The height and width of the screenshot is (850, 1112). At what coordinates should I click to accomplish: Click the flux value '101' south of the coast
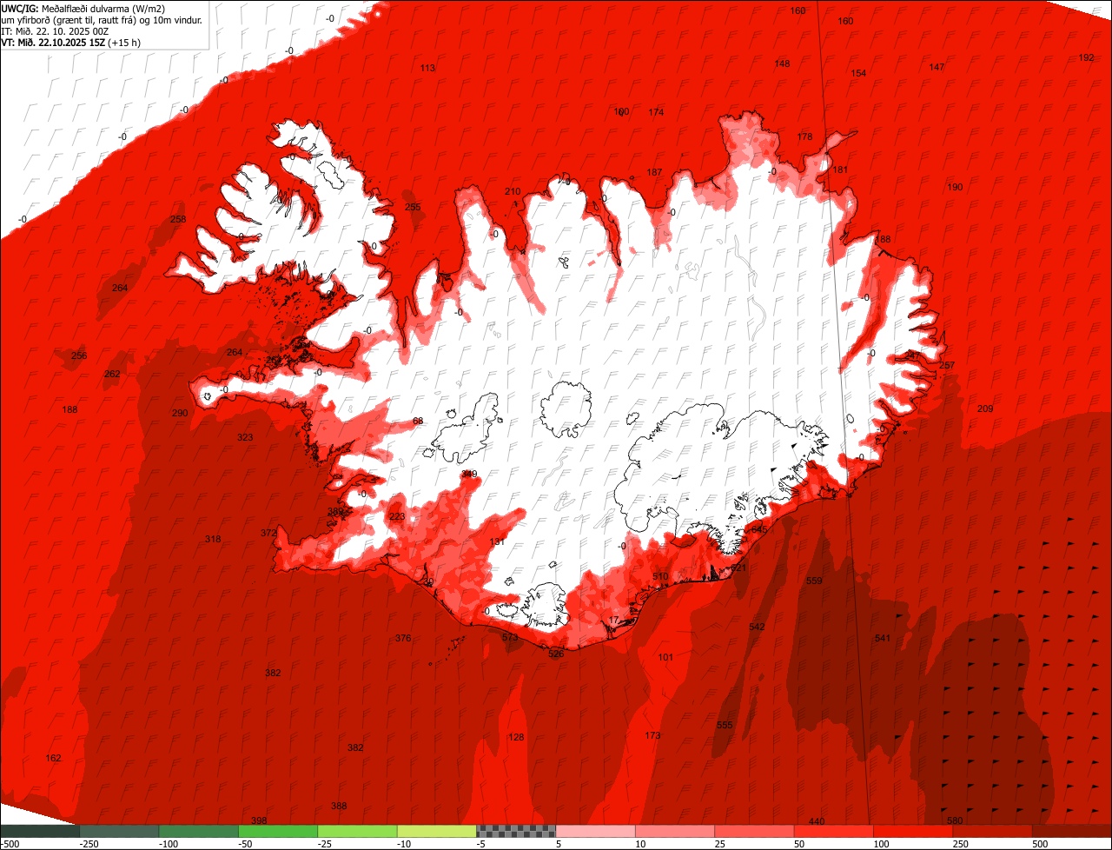click(x=665, y=657)
